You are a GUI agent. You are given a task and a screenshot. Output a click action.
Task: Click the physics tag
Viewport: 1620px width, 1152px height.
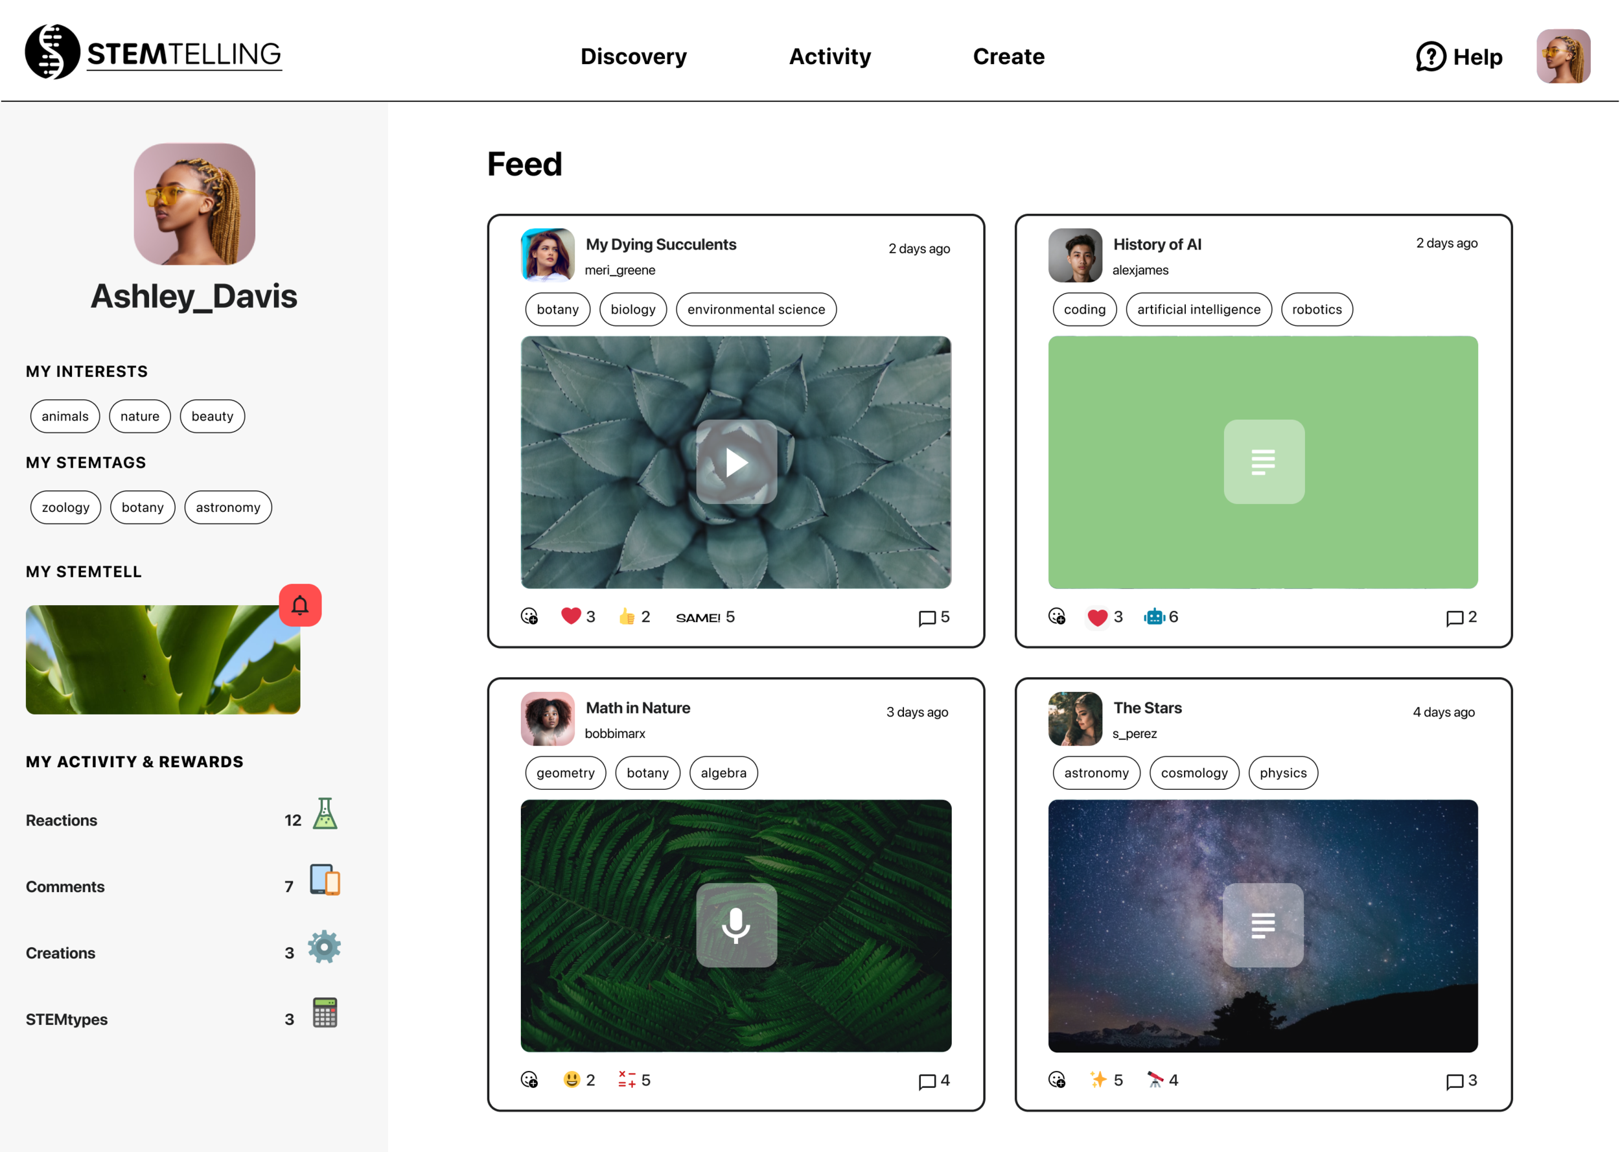[x=1283, y=772]
